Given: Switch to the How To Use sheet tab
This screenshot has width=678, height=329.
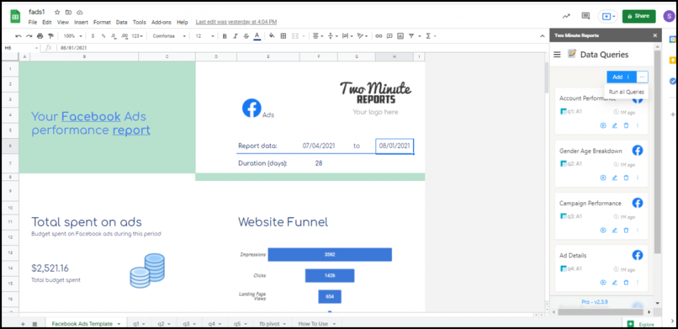Looking at the screenshot, I should point(317,324).
